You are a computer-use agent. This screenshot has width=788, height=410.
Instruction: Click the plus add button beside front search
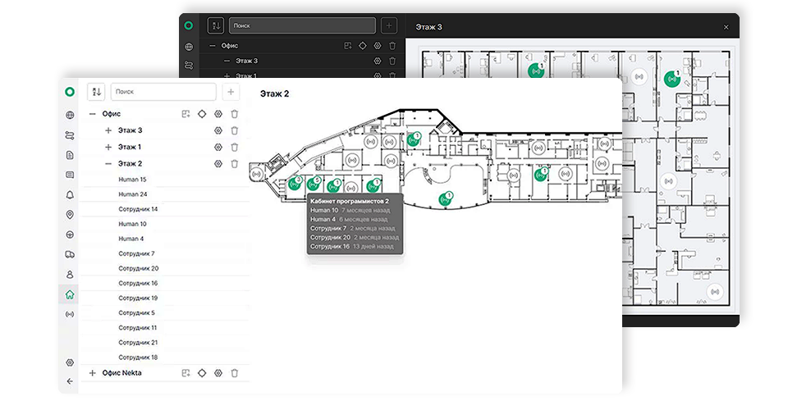[x=231, y=92]
